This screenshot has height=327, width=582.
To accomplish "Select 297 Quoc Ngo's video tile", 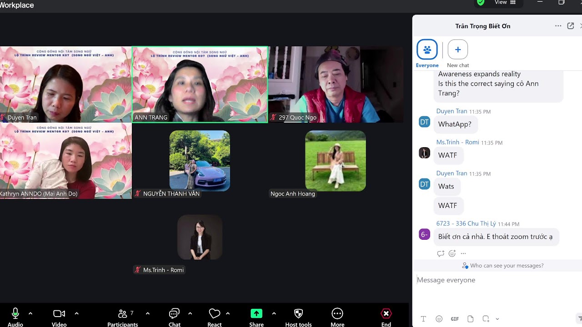I will click(336, 84).
